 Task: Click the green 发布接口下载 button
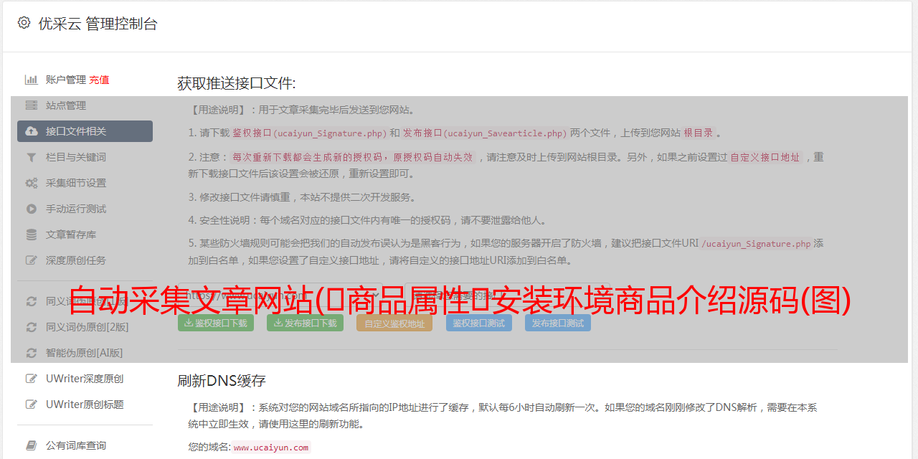click(305, 323)
